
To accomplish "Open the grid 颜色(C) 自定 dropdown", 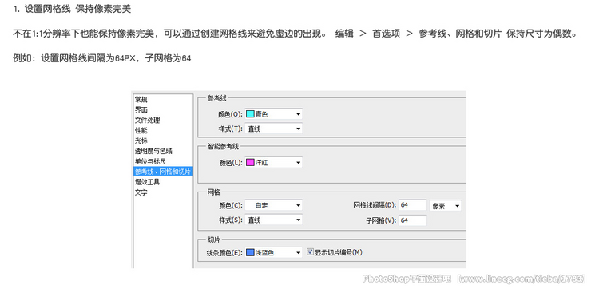I will pyautogui.click(x=273, y=205).
